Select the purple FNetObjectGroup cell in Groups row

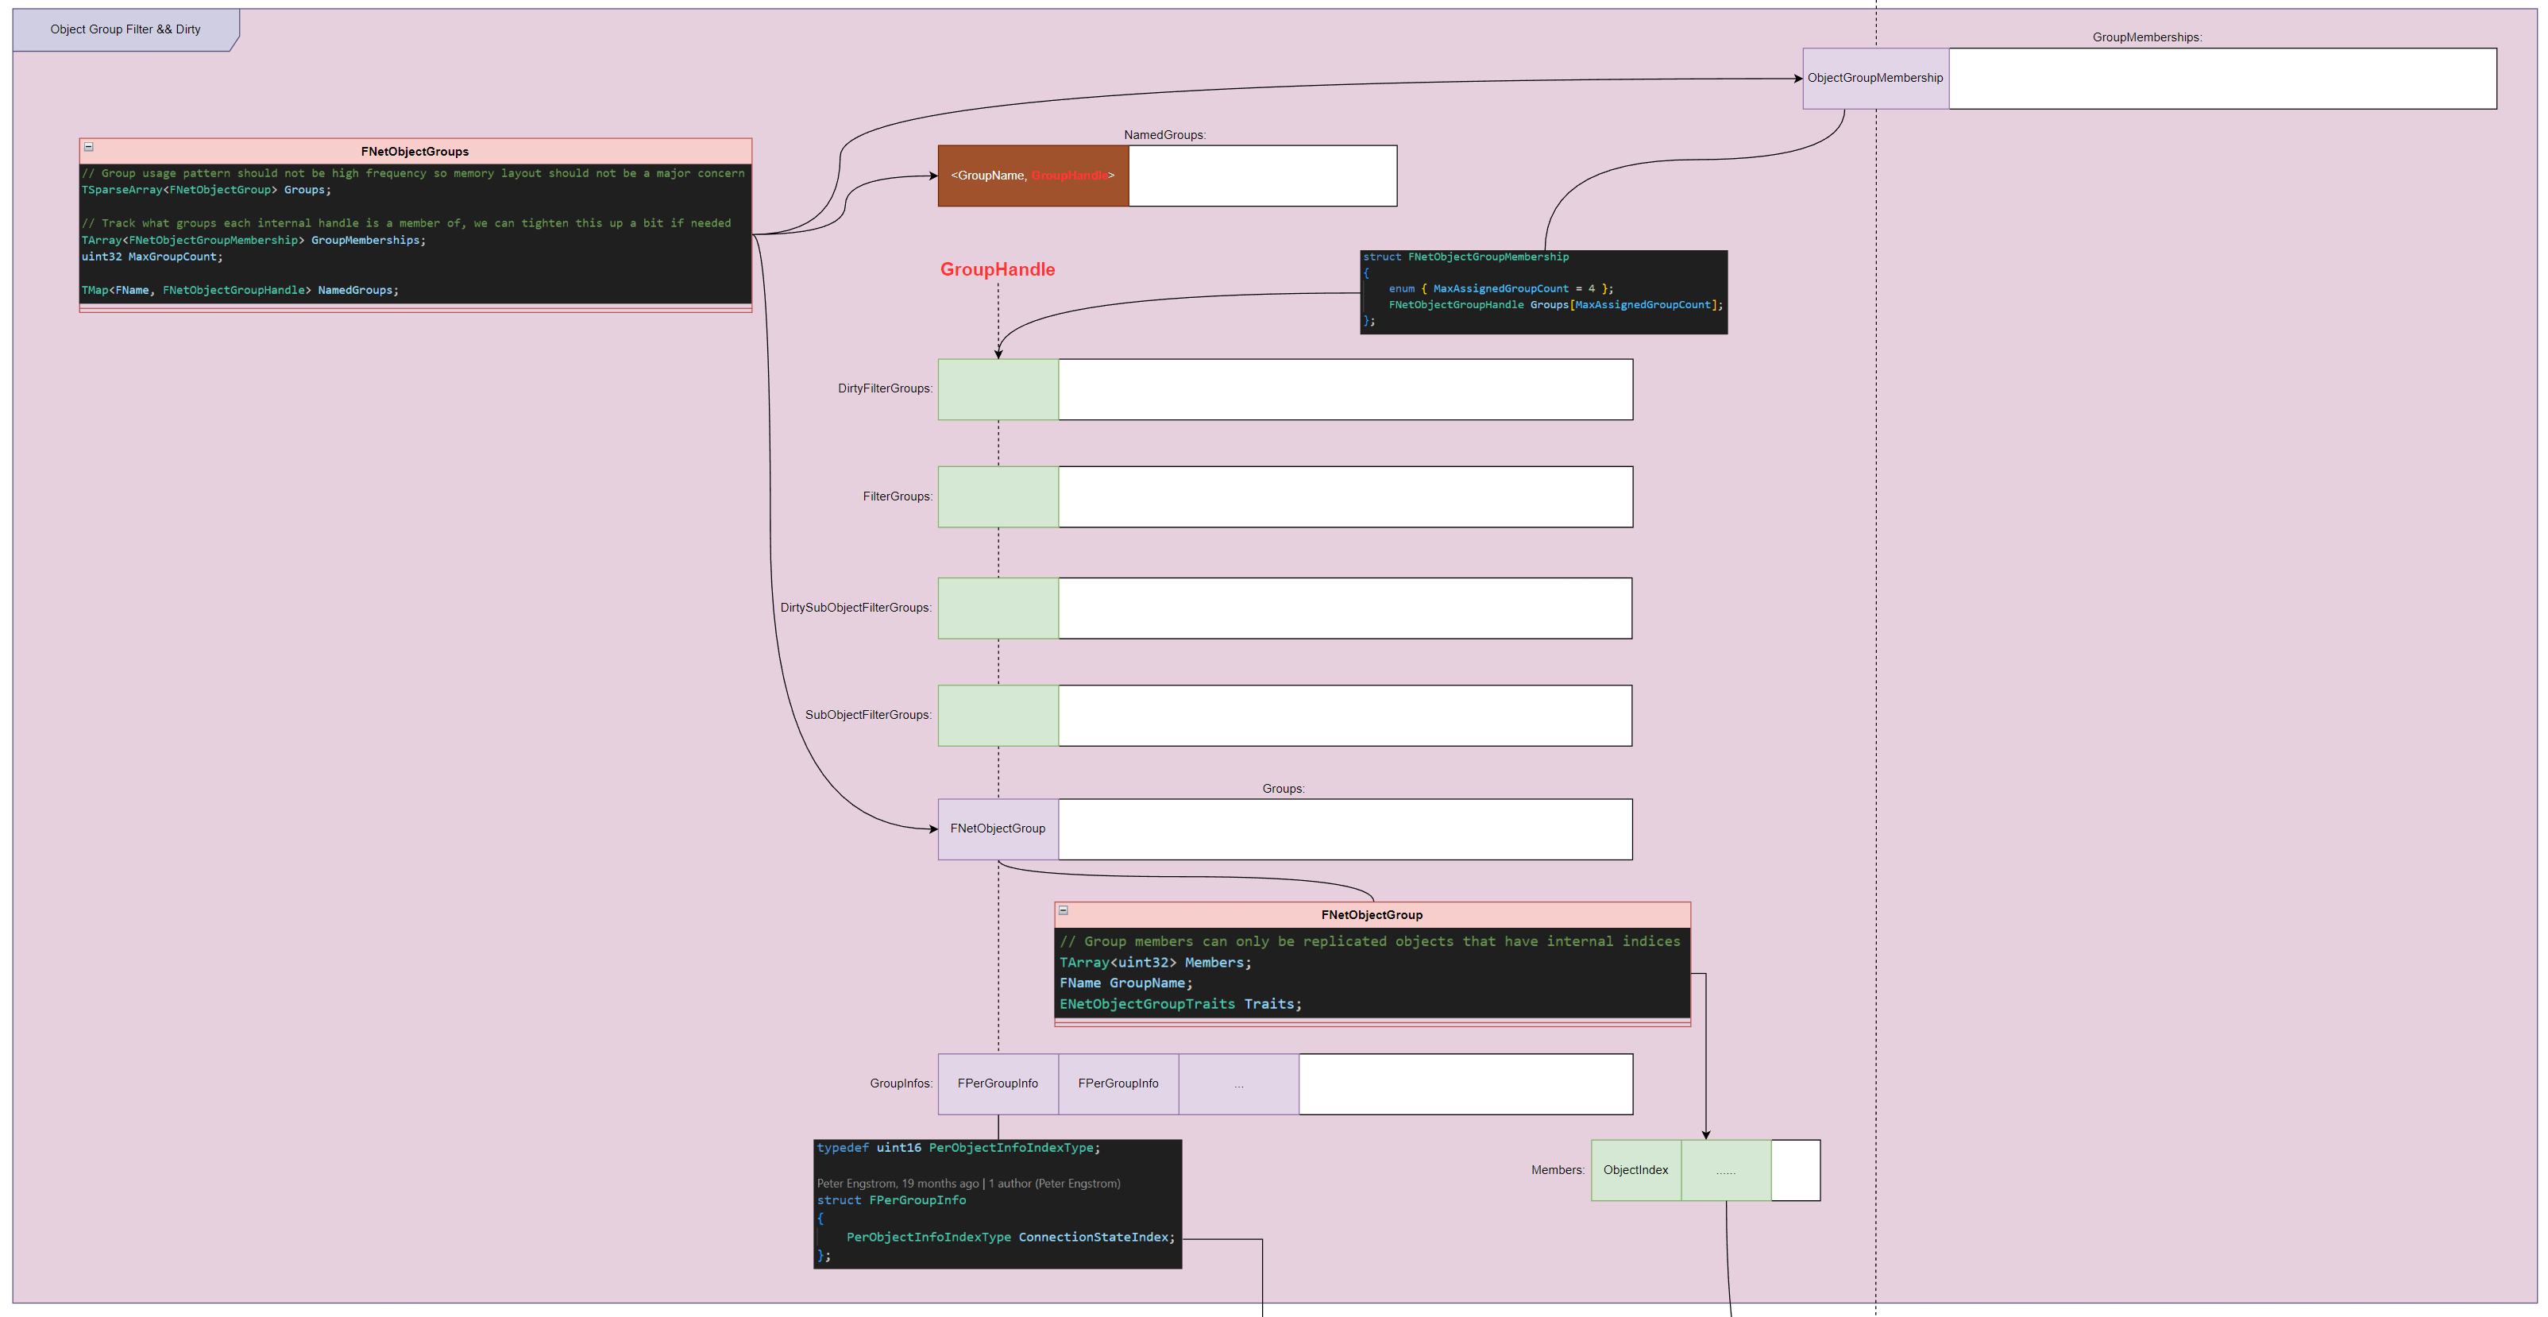pyautogui.click(x=997, y=829)
